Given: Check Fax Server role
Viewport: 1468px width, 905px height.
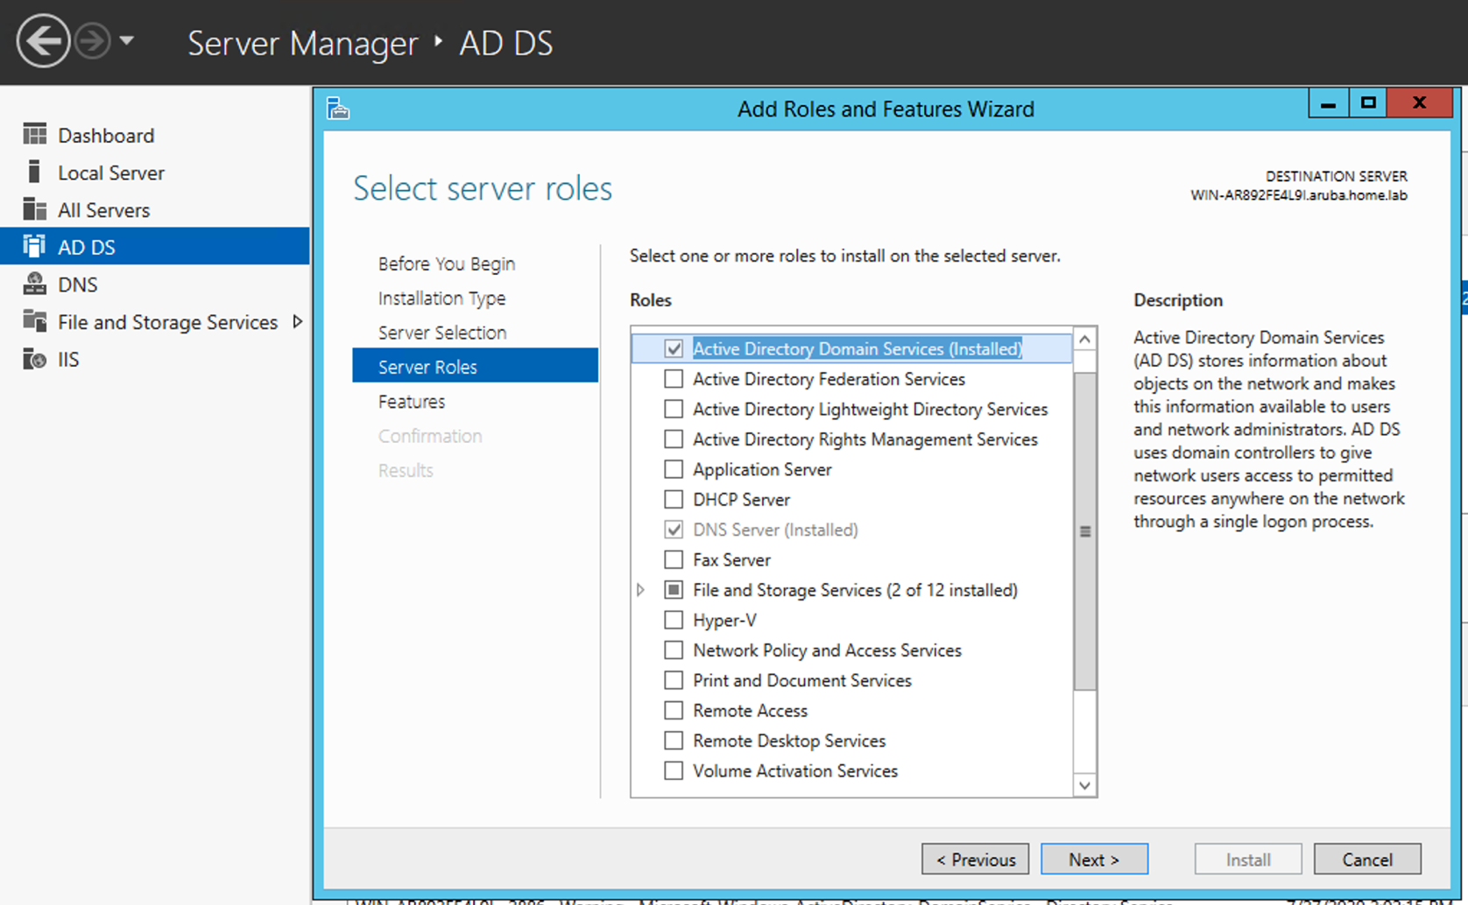Looking at the screenshot, I should coord(674,559).
